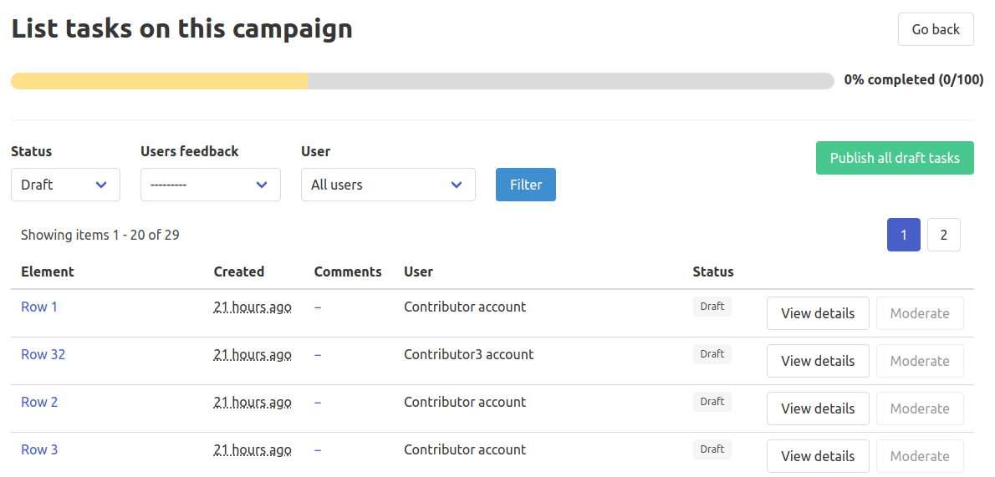
Task: Publish all draft tasks
Action: [895, 158]
